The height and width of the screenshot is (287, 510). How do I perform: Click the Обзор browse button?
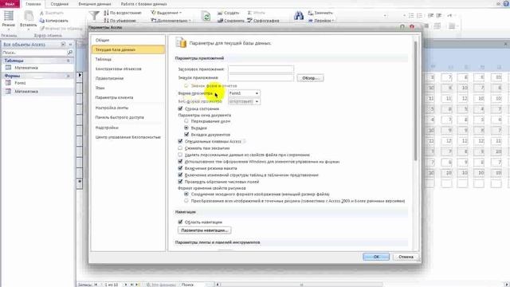(x=310, y=78)
